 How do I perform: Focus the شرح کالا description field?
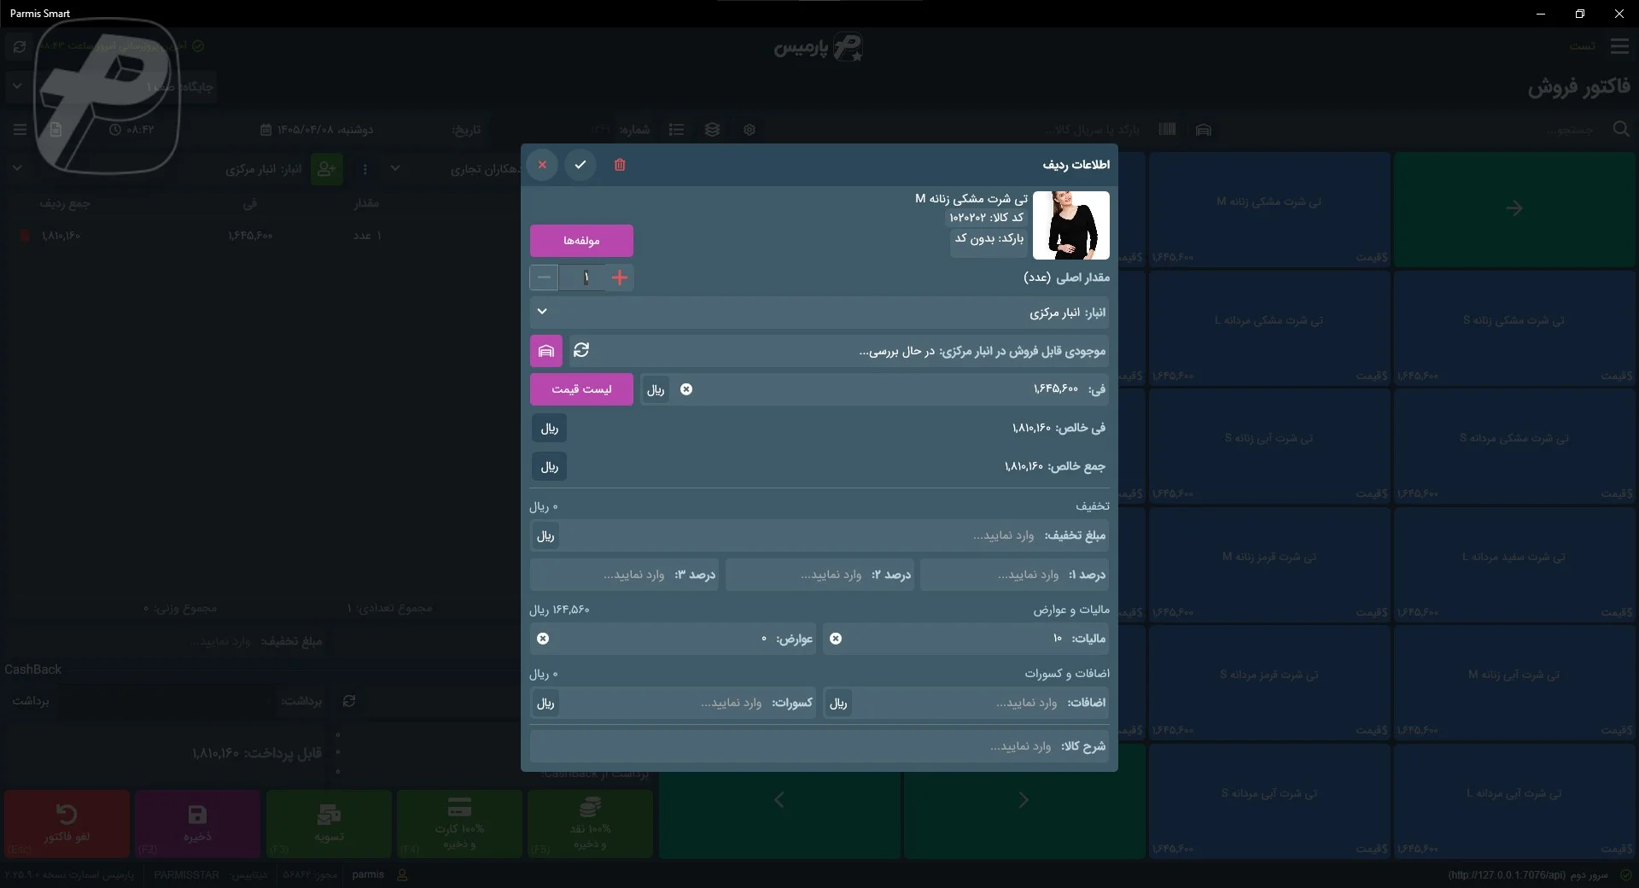819,746
